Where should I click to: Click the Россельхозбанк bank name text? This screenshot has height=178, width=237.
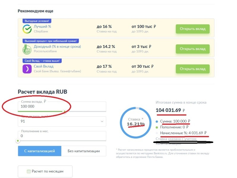tap(45, 51)
